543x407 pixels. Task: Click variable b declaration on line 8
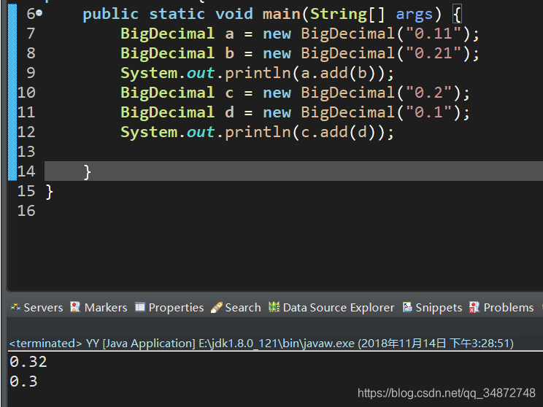click(230, 53)
